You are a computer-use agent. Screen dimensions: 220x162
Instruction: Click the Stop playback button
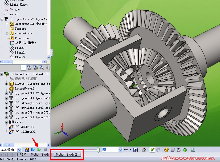click(x=45, y=150)
